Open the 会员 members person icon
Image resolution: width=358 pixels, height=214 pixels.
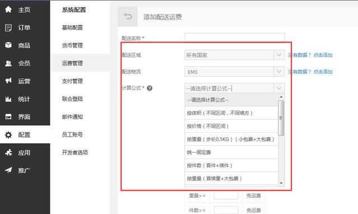click(x=8, y=63)
